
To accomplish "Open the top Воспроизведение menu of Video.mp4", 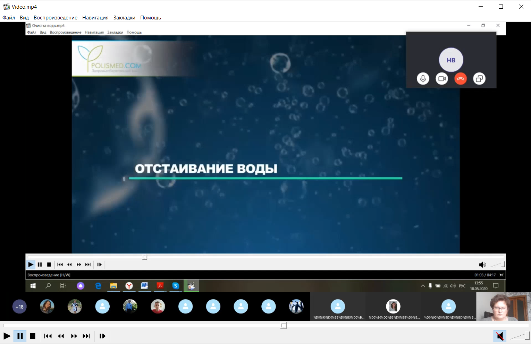I will pos(56,18).
